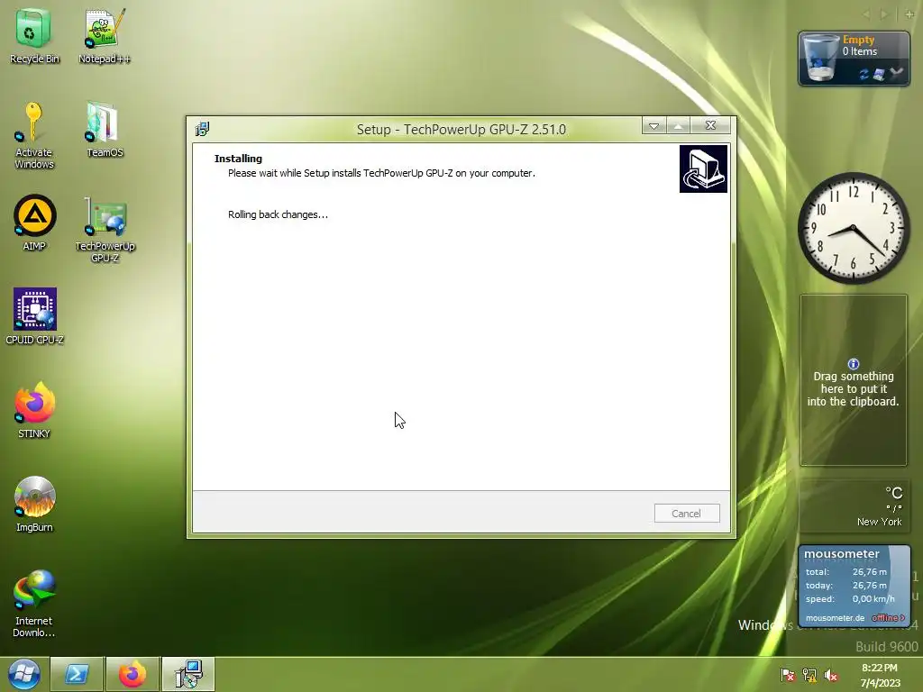Click the computer icon in recycle bin gadget
This screenshot has height=692, width=923.
click(879, 74)
